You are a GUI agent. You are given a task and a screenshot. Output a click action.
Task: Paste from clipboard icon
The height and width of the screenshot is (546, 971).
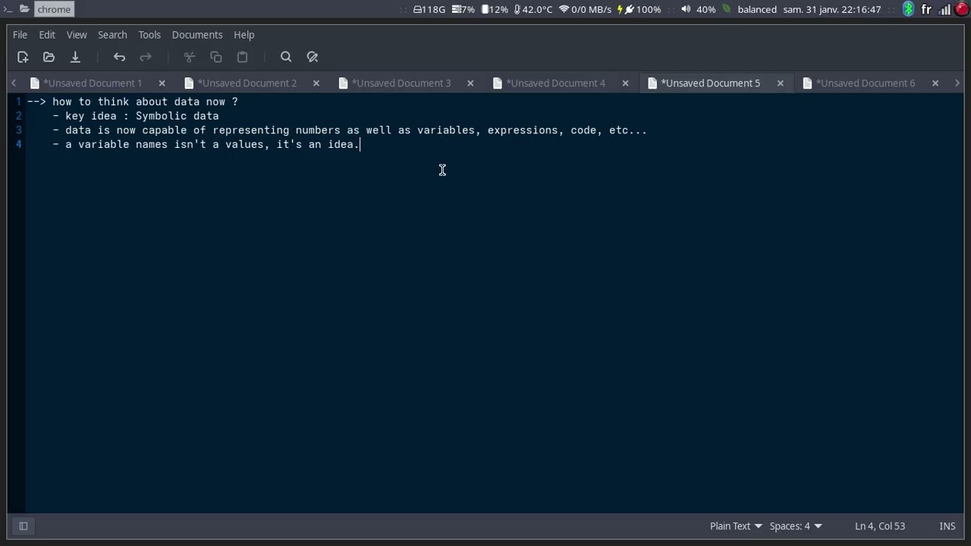pyautogui.click(x=243, y=57)
